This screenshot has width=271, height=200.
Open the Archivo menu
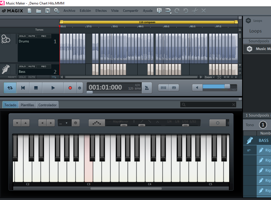(69, 11)
